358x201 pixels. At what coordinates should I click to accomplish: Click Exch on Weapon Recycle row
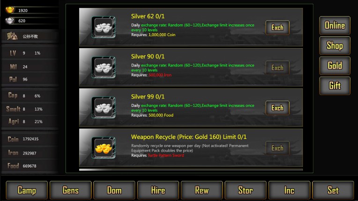(277, 148)
